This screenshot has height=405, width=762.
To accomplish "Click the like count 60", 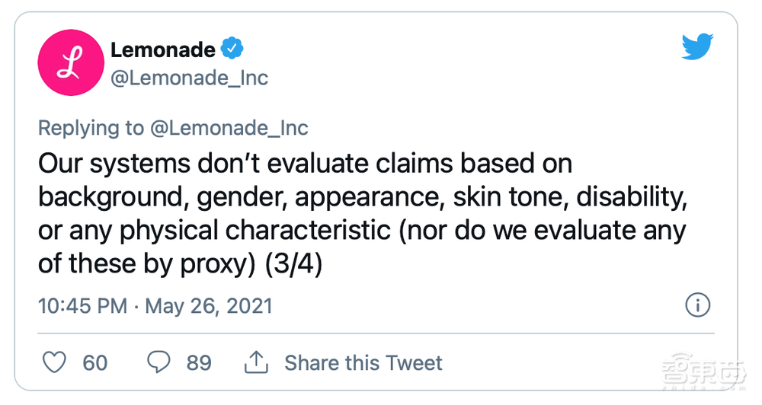I will coord(95,362).
